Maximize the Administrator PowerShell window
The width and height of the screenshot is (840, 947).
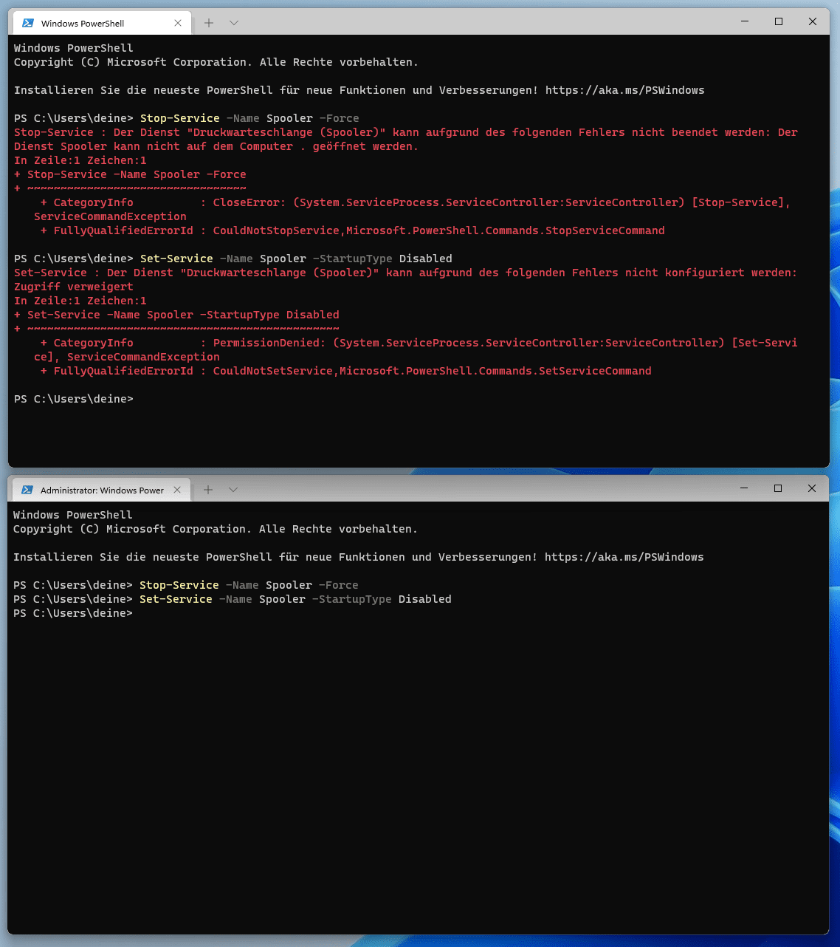click(x=778, y=488)
